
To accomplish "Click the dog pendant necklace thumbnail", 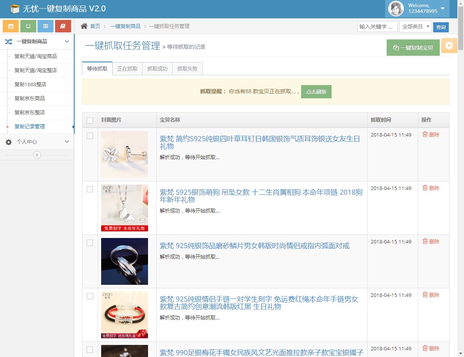I will 124,208.
